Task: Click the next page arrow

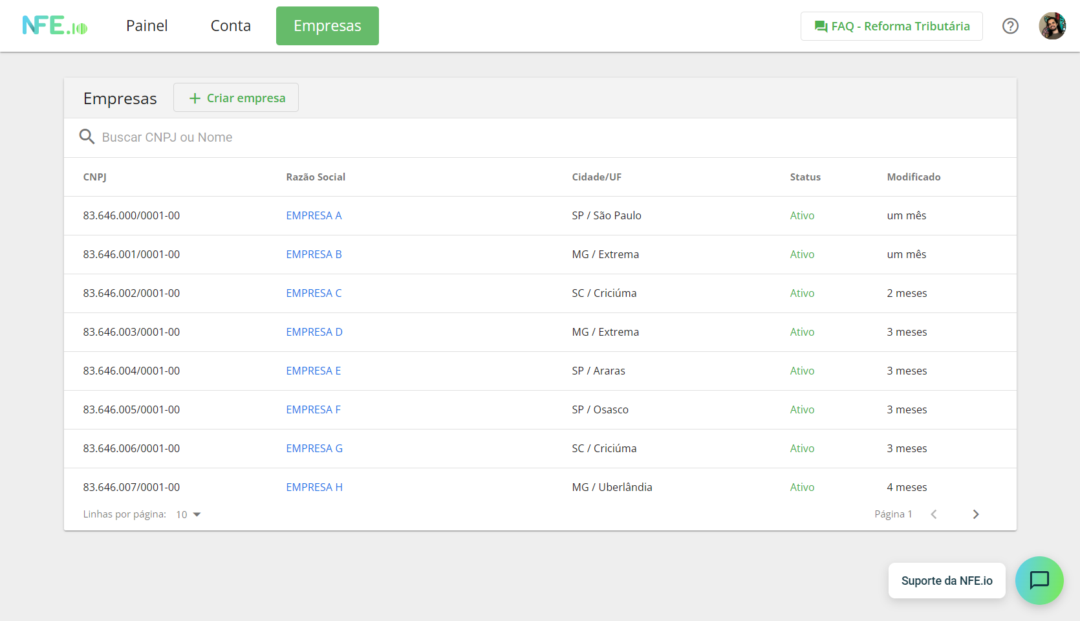Action: point(976,514)
